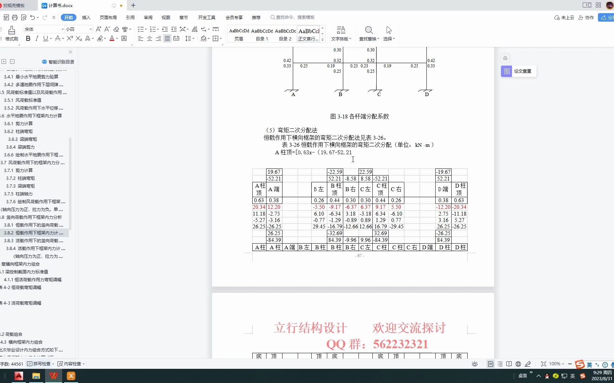
Task: Open a new tab with plus button
Action: point(133,5)
